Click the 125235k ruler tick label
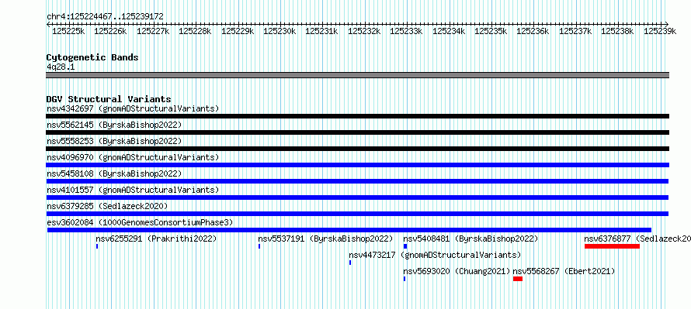Screen dimensions: 691x309 coord(491,31)
